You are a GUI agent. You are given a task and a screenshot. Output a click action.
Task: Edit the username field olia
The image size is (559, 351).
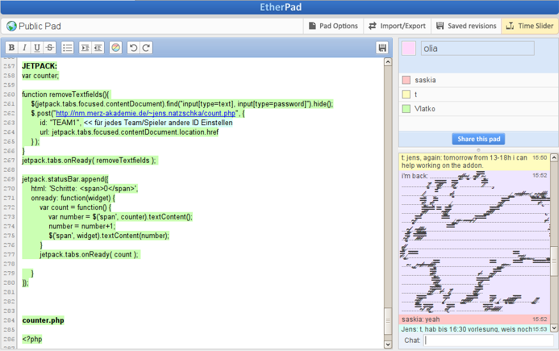point(477,48)
